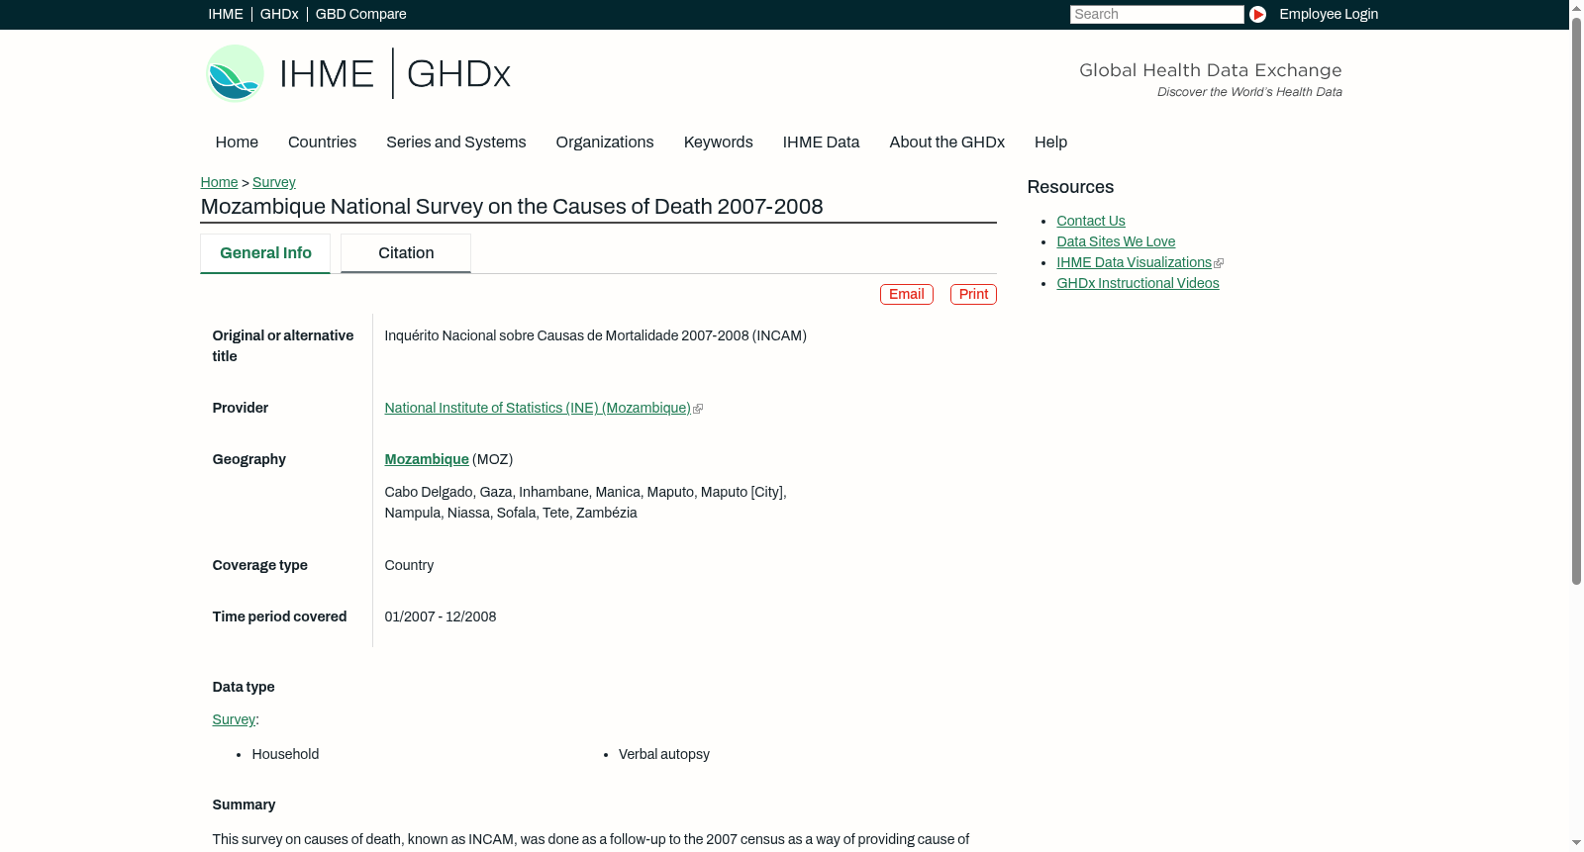The width and height of the screenshot is (1584, 852).
Task: Open About the GHDx menu item
Action: click(946, 142)
